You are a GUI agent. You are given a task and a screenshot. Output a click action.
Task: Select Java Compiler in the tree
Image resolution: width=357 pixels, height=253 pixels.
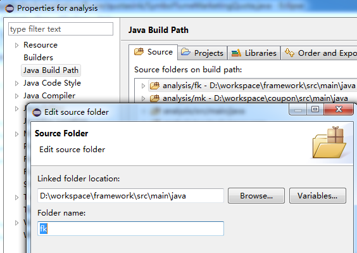pyautogui.click(x=49, y=96)
